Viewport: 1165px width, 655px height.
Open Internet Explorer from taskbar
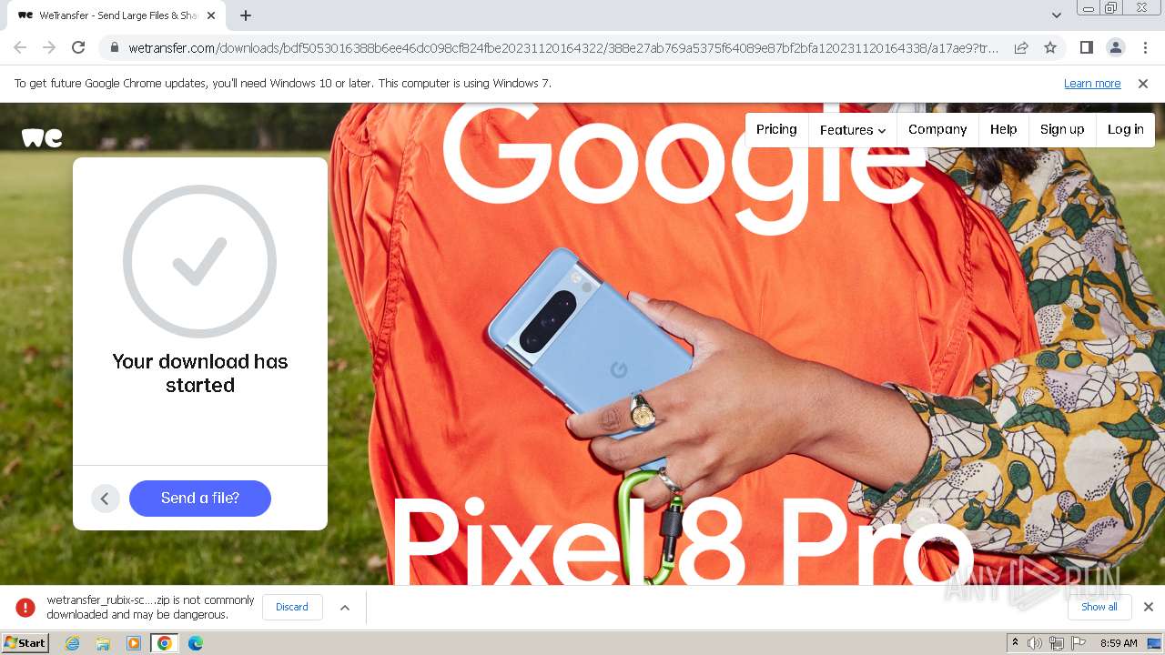[73, 643]
